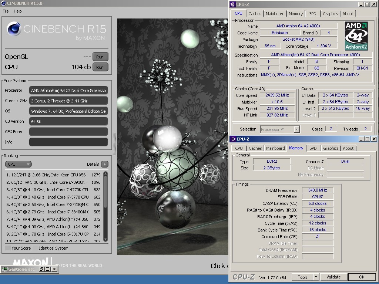Select ranking row Intel Core i5-3317U 214
379x284 pixels.
point(53,234)
